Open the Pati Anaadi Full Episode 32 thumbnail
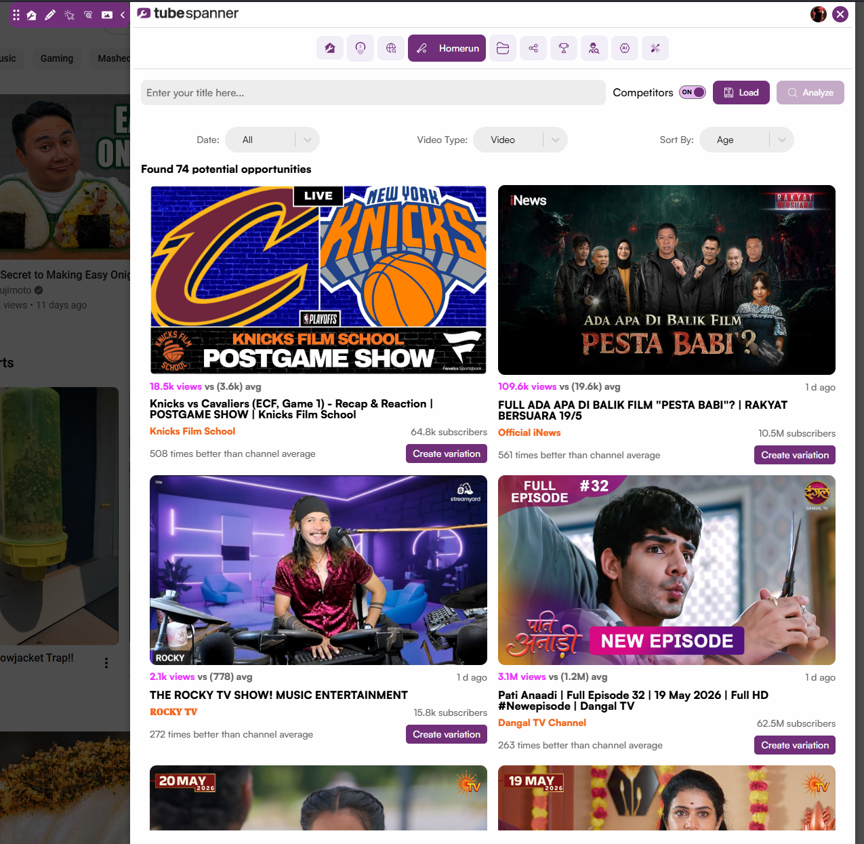The width and height of the screenshot is (864, 844). [x=667, y=570]
